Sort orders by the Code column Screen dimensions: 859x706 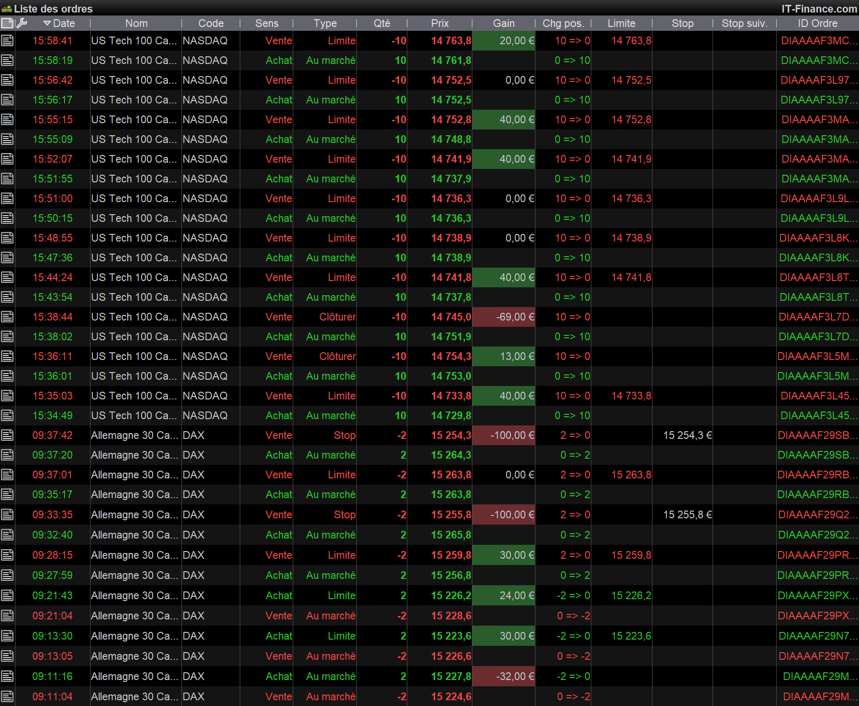click(x=211, y=23)
